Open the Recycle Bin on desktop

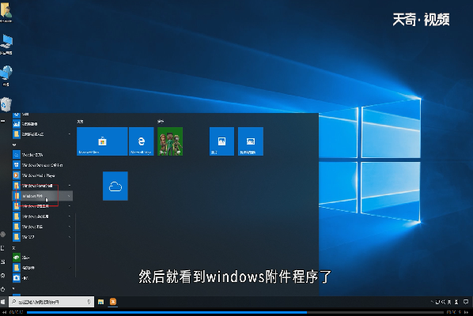(6, 104)
